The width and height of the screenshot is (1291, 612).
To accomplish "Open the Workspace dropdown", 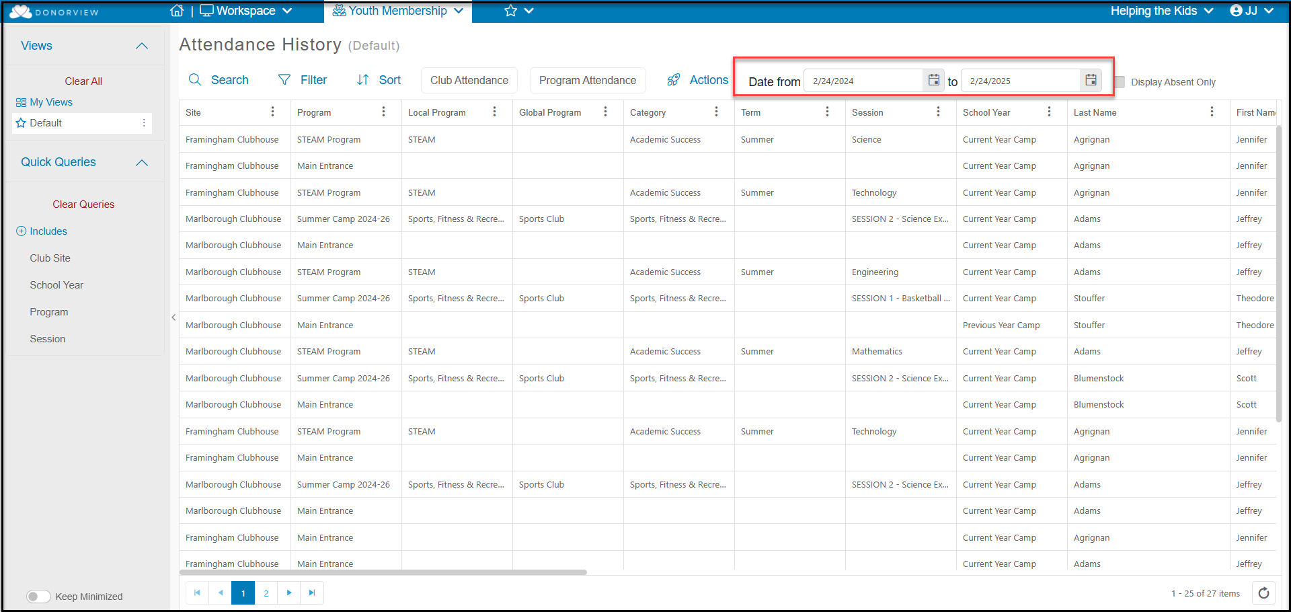I will (246, 11).
